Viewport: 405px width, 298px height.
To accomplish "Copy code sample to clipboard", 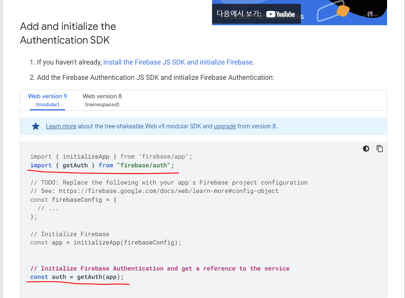I will (x=379, y=149).
